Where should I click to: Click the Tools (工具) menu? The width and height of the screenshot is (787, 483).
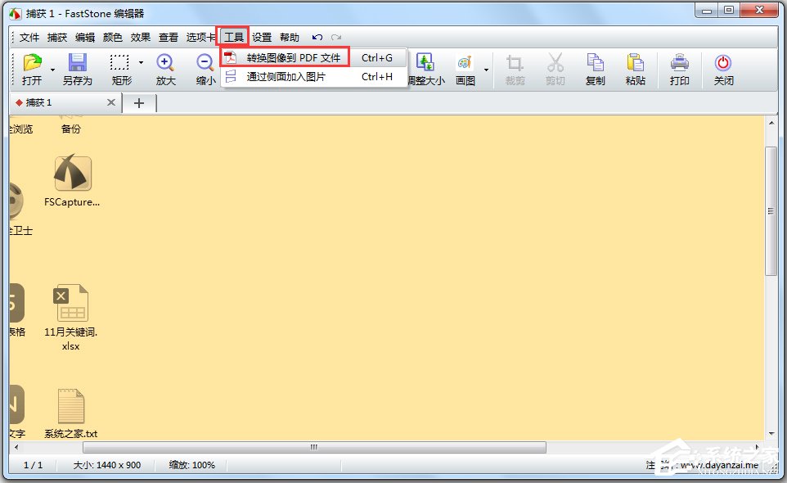tap(233, 37)
